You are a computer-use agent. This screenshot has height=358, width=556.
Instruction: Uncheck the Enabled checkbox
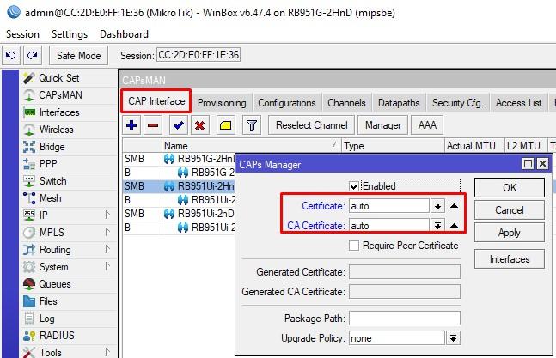coord(354,186)
